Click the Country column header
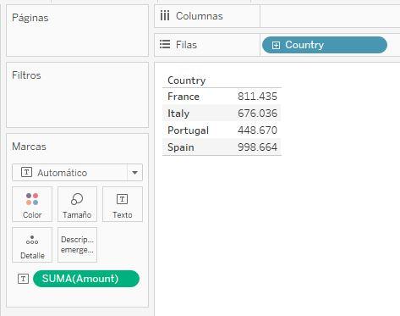This screenshot has width=400, height=316. [187, 80]
